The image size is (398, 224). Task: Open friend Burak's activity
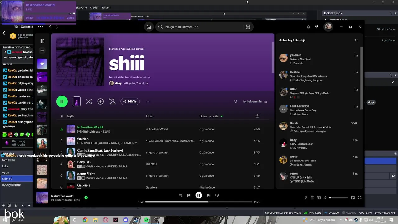click(x=319, y=127)
